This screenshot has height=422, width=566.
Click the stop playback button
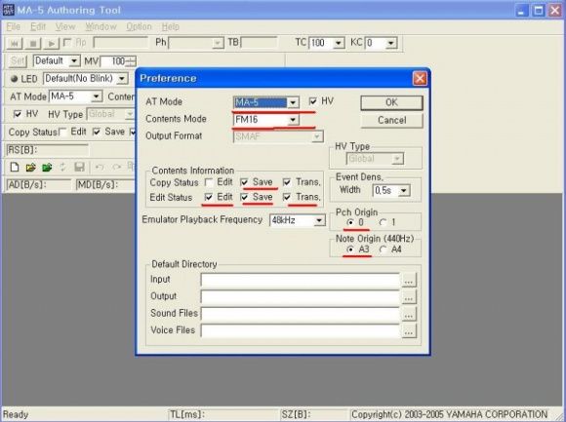coord(33,44)
